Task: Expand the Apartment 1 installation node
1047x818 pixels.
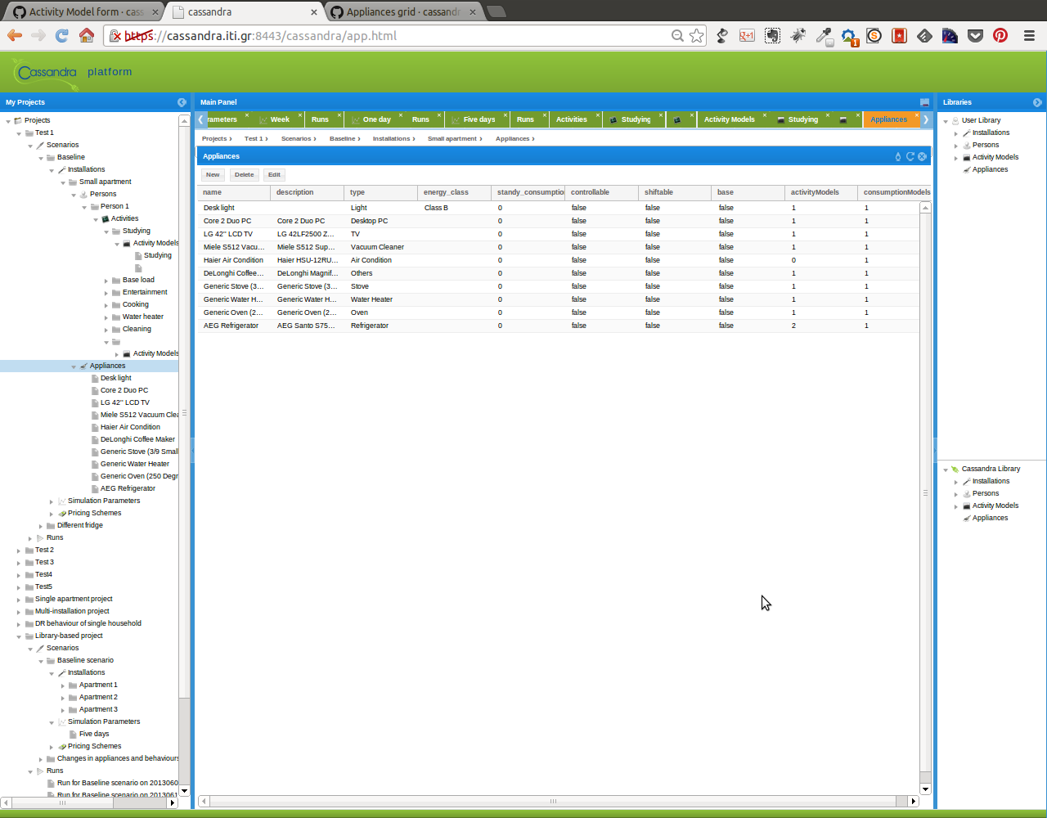Action: pos(63,685)
